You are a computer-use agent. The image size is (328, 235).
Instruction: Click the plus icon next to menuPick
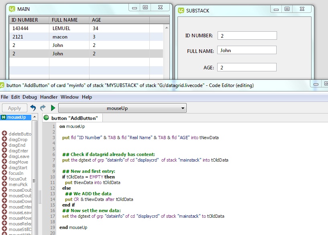4,184
